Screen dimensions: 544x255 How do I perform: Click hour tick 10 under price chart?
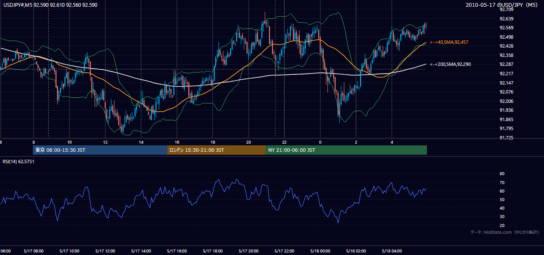point(69,142)
